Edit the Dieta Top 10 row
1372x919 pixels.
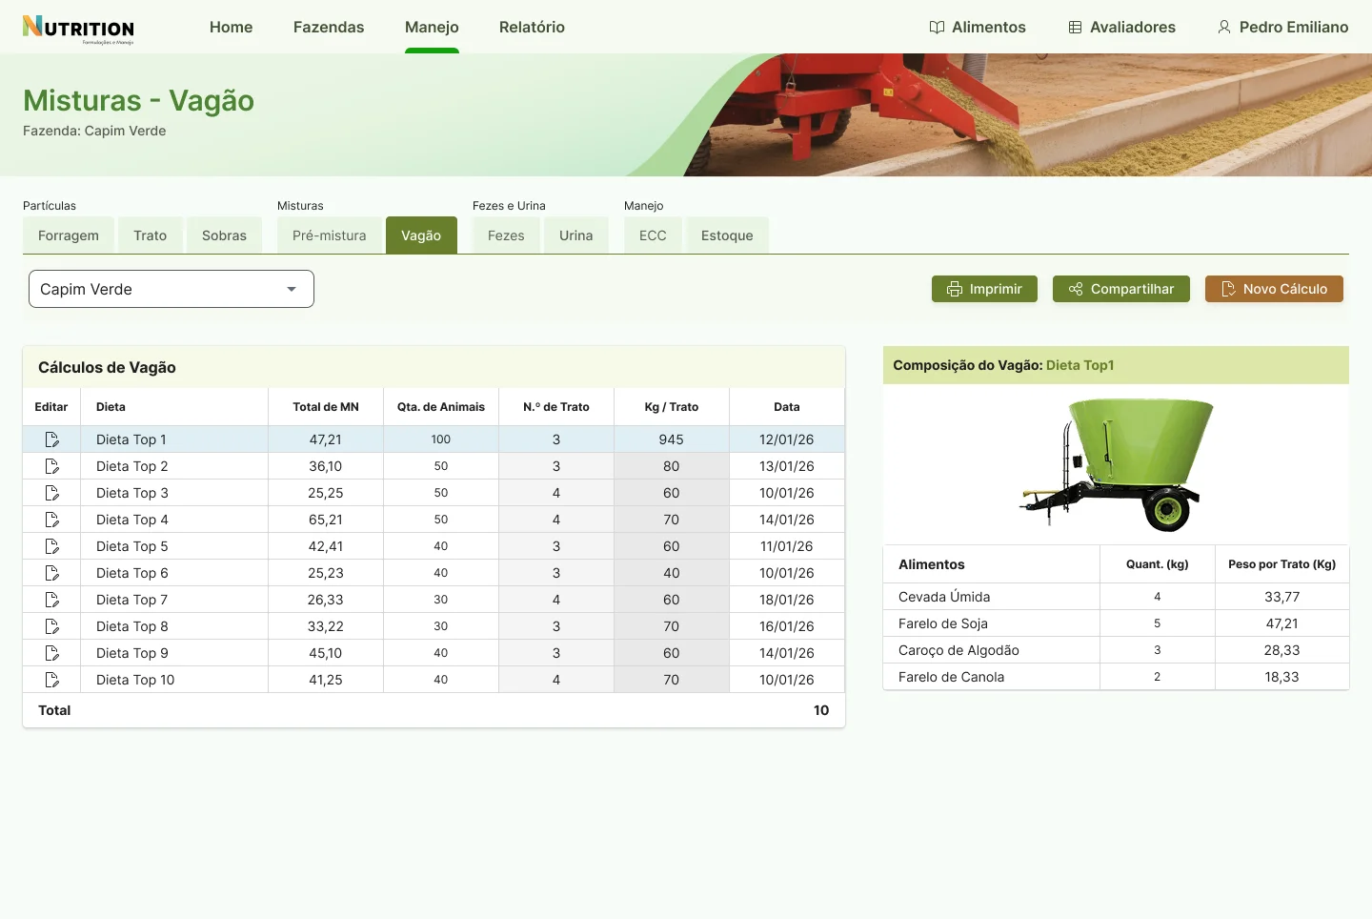[51, 680]
